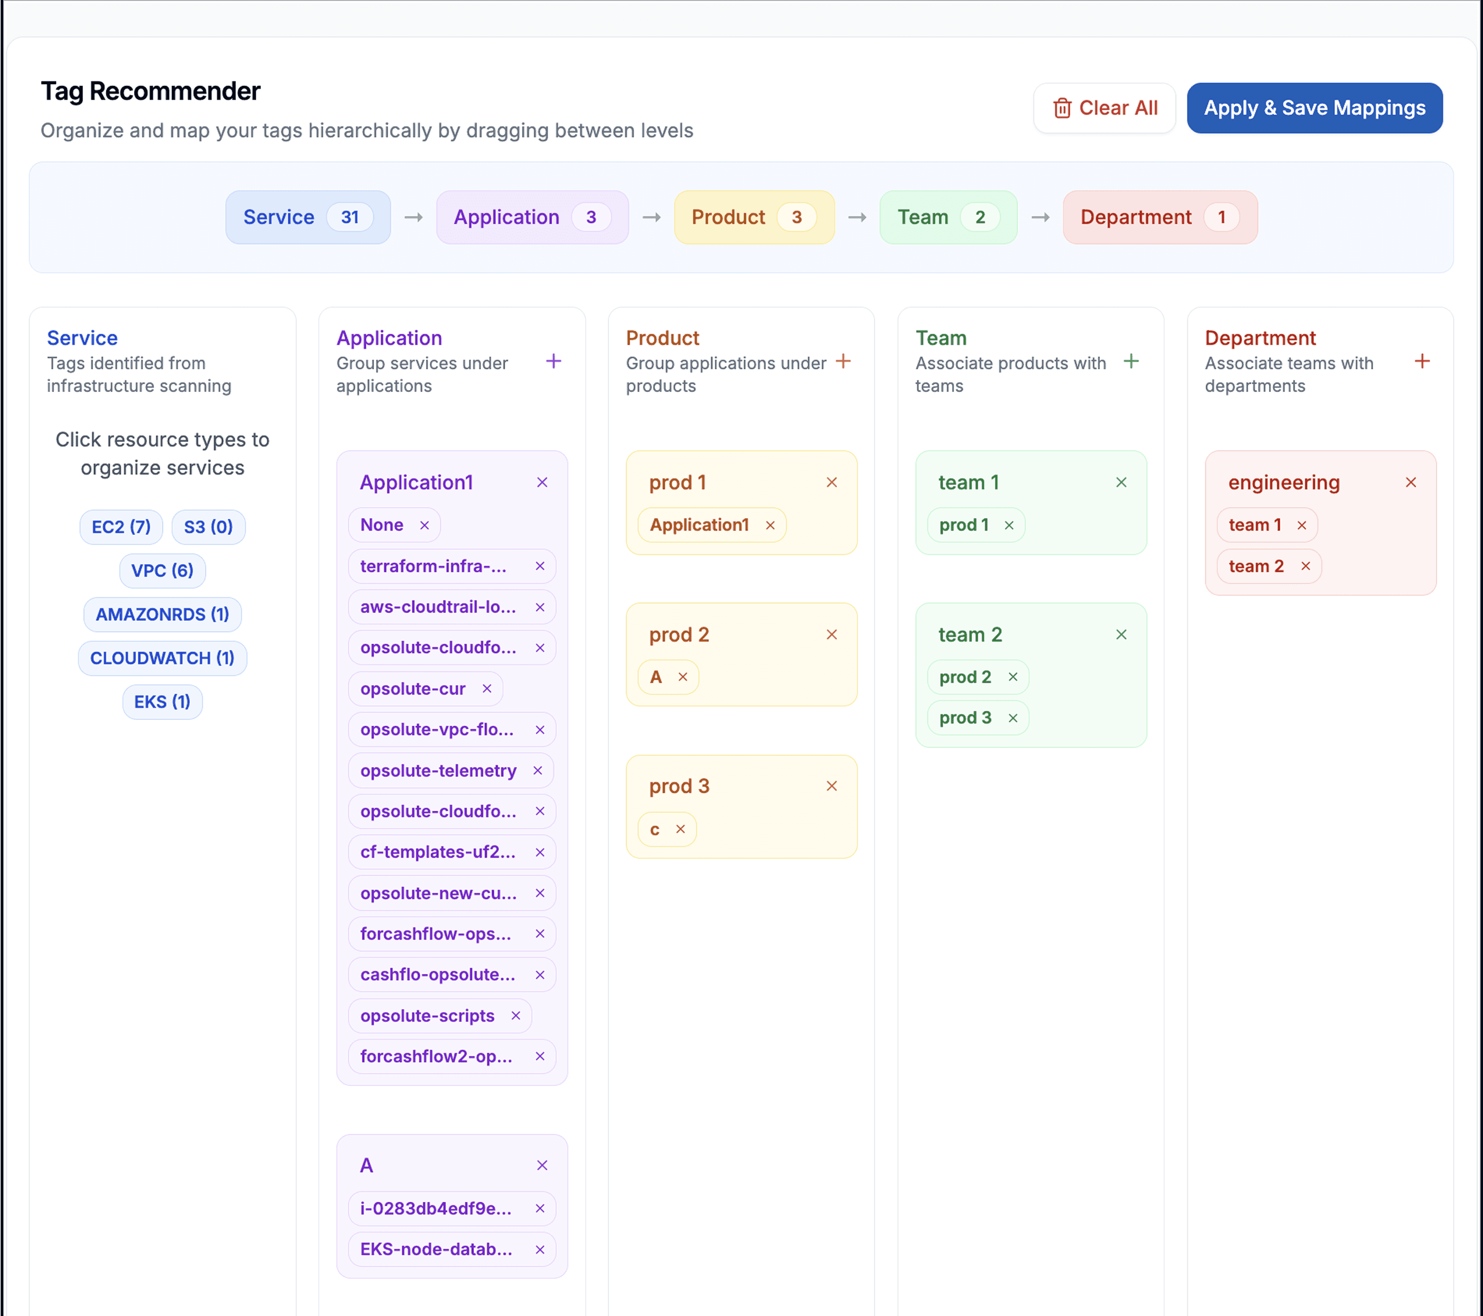Expand EC2 (7) resource type
This screenshot has height=1316, width=1483.
[x=121, y=526]
